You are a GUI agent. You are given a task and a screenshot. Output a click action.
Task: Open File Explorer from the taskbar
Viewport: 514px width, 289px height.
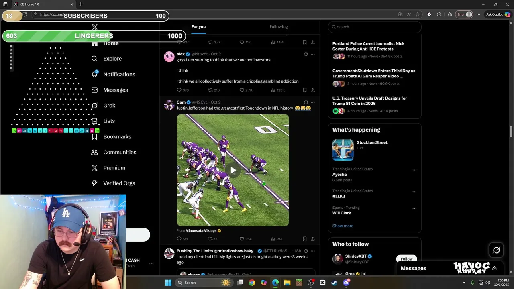287,283
